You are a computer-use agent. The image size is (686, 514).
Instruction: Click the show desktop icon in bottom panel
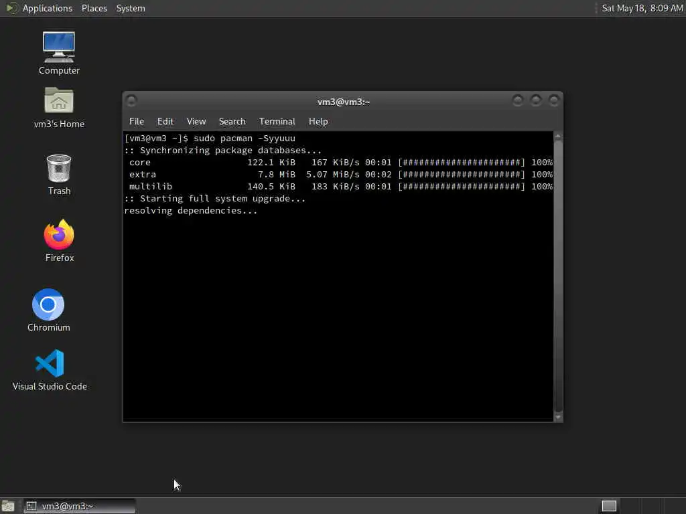pyautogui.click(x=8, y=506)
